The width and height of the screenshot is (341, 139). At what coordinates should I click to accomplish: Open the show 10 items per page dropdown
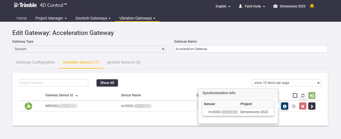[x=286, y=83]
